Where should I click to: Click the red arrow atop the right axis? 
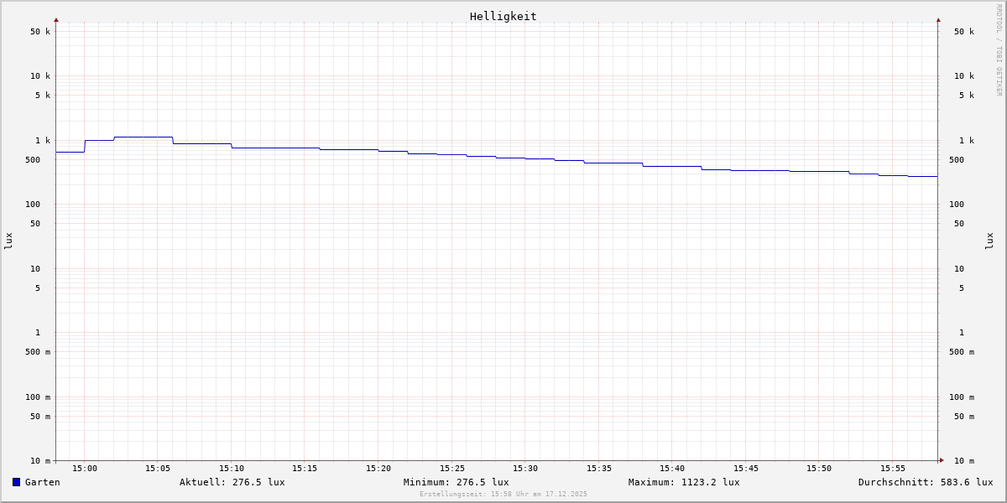point(938,19)
